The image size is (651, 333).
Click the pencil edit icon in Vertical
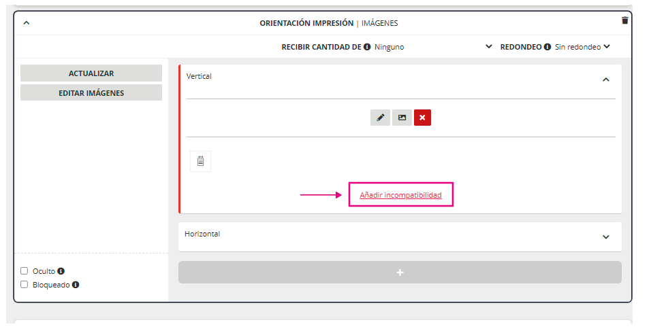[380, 118]
